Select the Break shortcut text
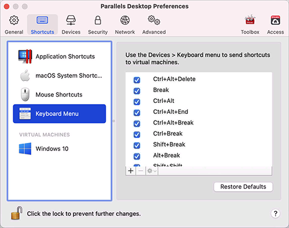The height and width of the screenshot is (228, 289). tap(161, 90)
